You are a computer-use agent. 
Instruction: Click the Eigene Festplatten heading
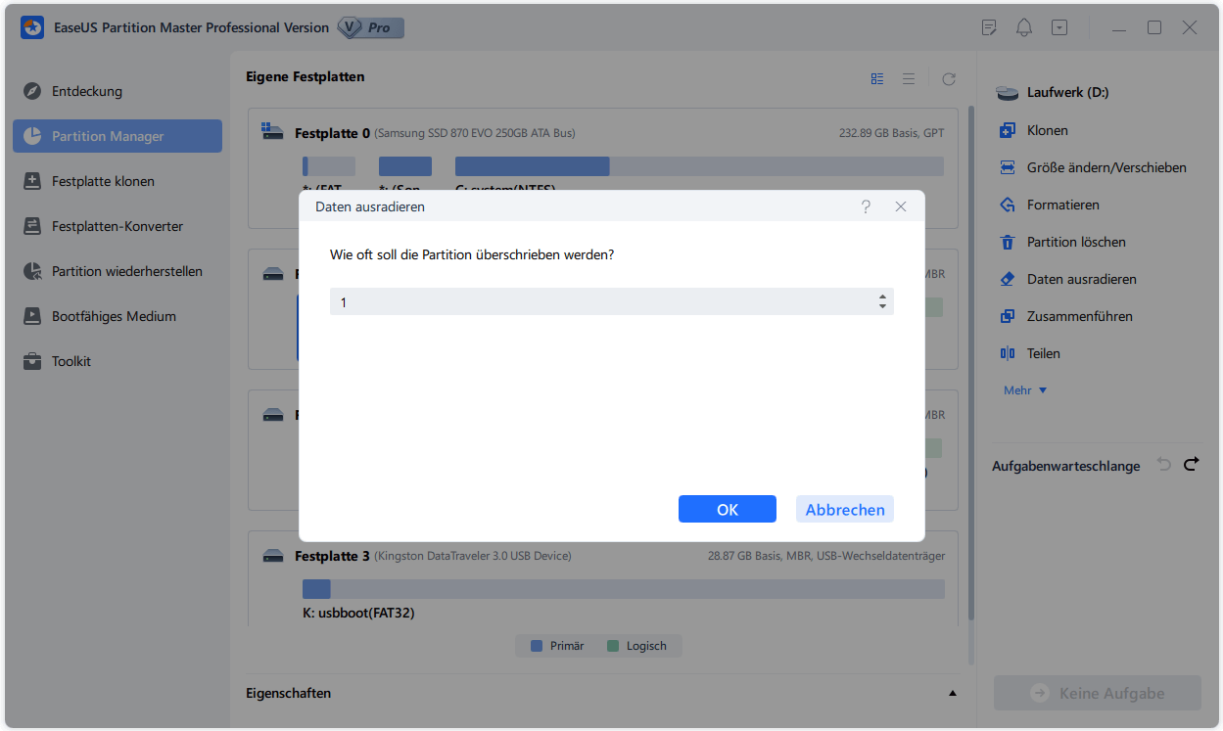point(305,76)
